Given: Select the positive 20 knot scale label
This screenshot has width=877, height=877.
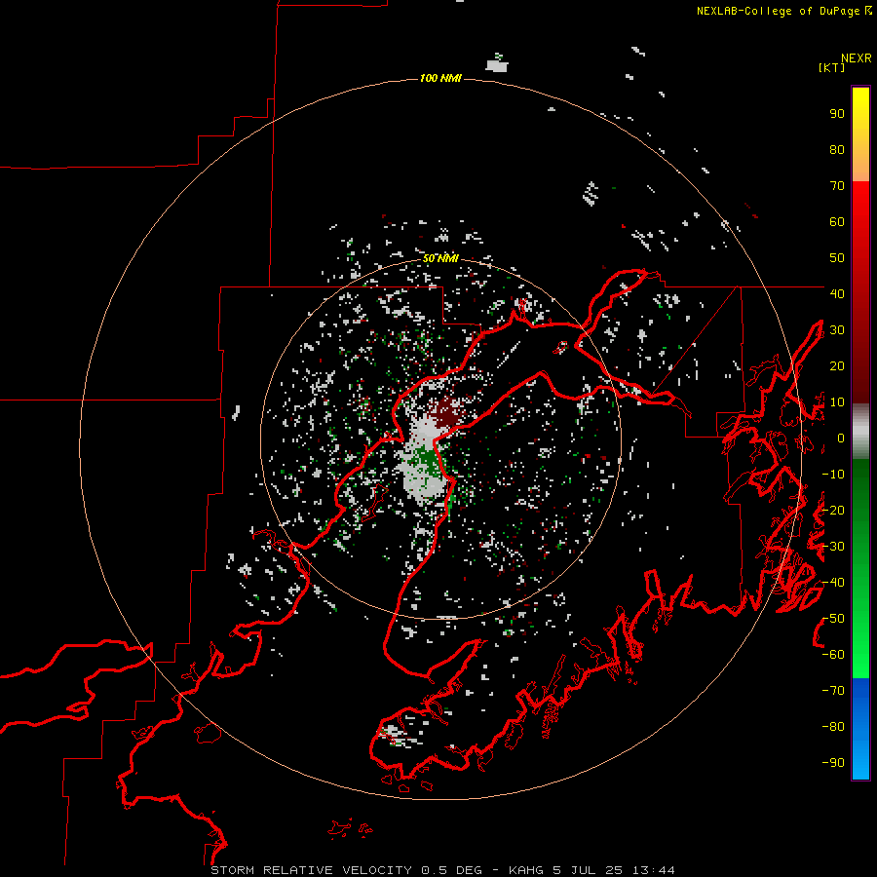Looking at the screenshot, I should [837, 366].
